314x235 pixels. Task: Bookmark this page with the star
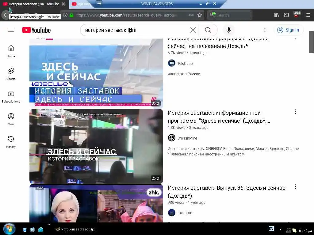pyautogui.click(x=199, y=15)
